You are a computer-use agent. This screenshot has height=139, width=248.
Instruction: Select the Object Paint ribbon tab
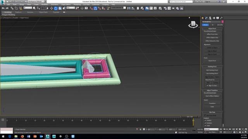point(43,12)
